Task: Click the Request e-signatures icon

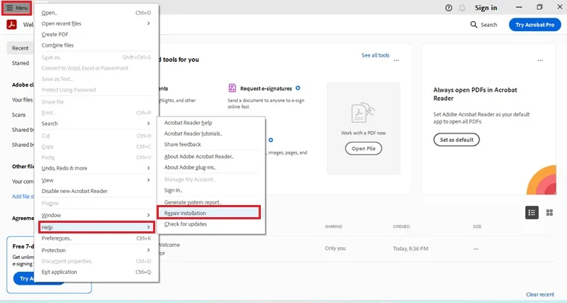Action: coord(232,88)
